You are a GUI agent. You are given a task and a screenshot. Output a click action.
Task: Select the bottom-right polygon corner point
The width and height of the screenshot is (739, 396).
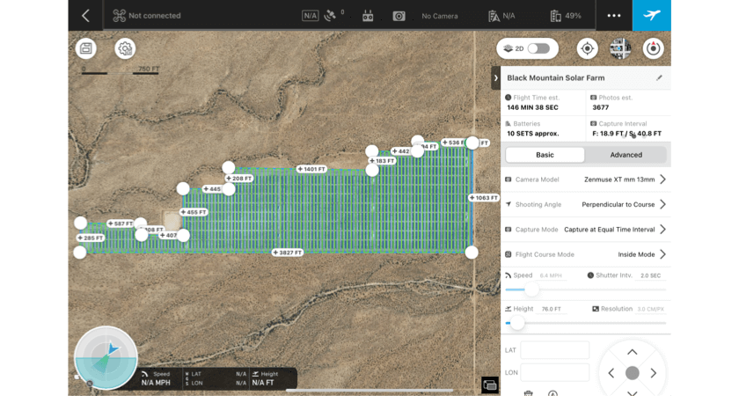(472, 253)
